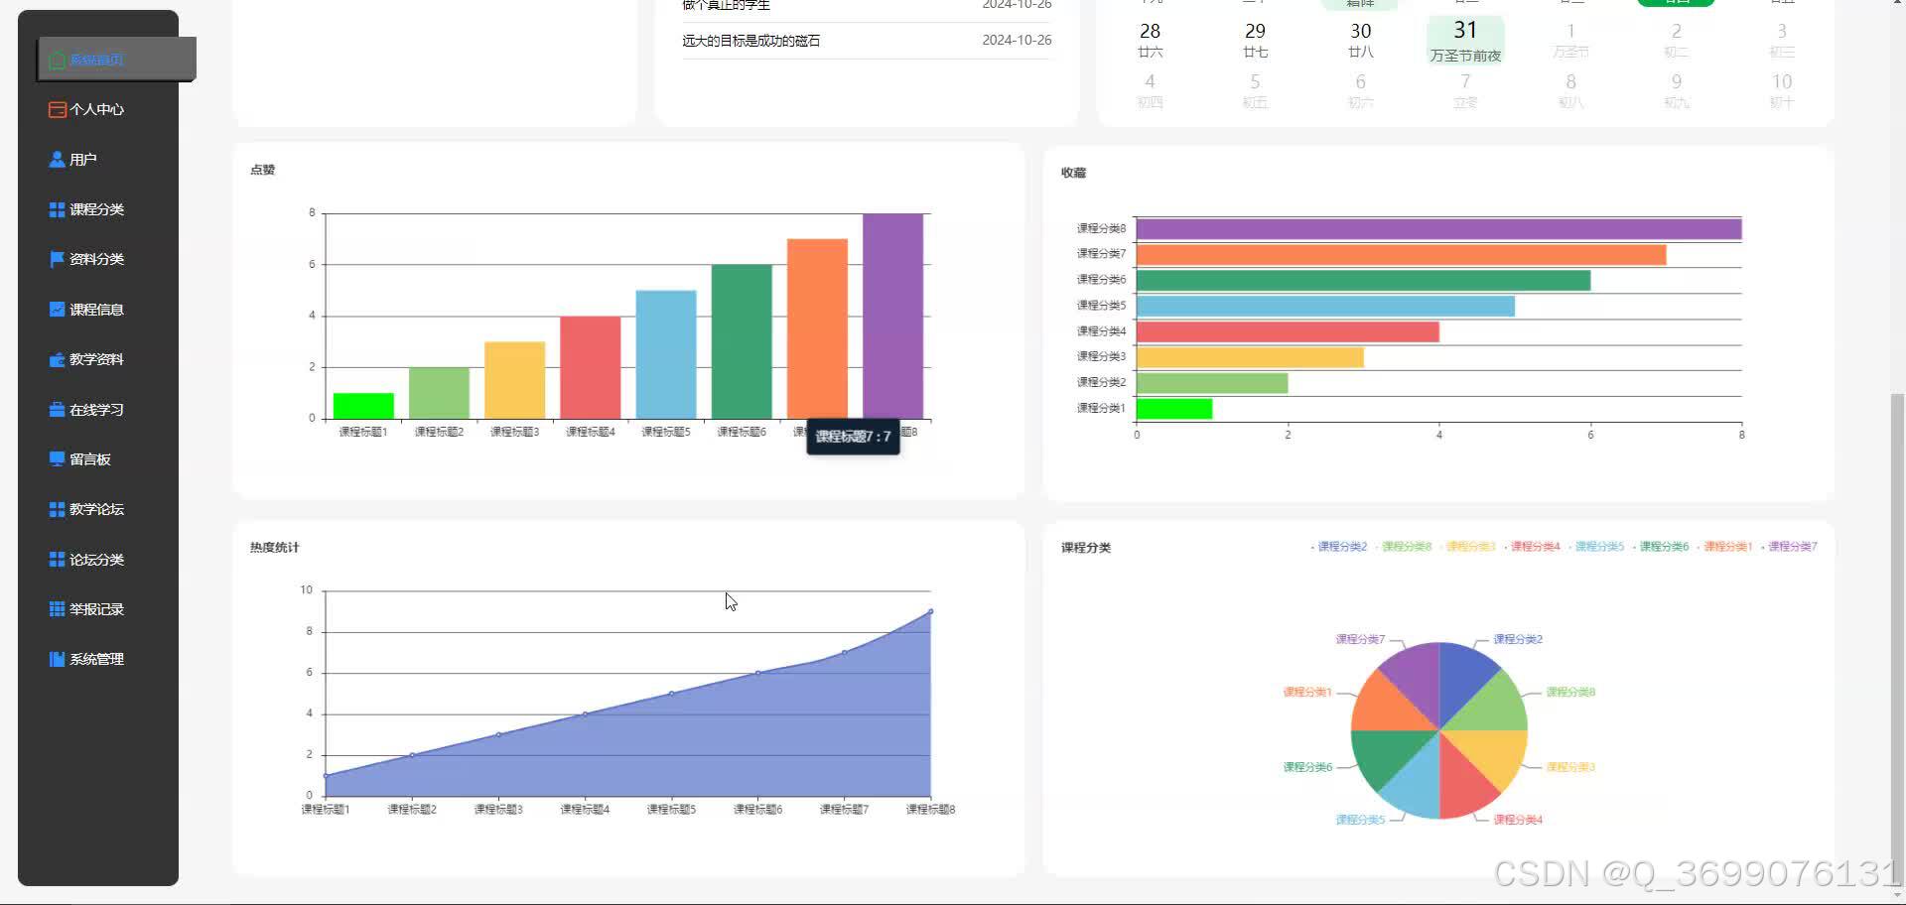The width and height of the screenshot is (1906, 905).
Task: Click the 热度统计 chart title
Action: pyautogui.click(x=274, y=548)
